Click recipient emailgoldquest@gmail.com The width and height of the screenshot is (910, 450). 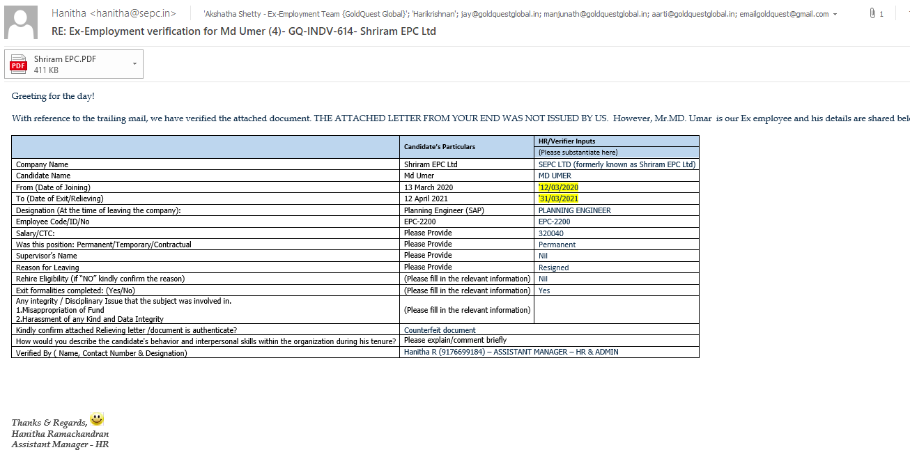point(784,14)
